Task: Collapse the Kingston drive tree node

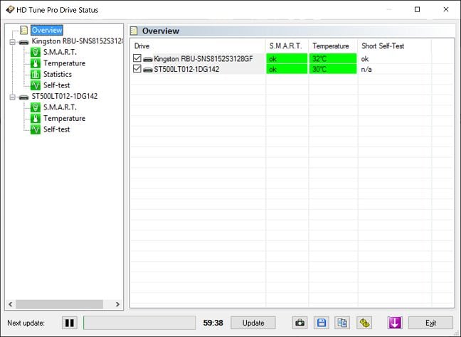Action: (12, 42)
